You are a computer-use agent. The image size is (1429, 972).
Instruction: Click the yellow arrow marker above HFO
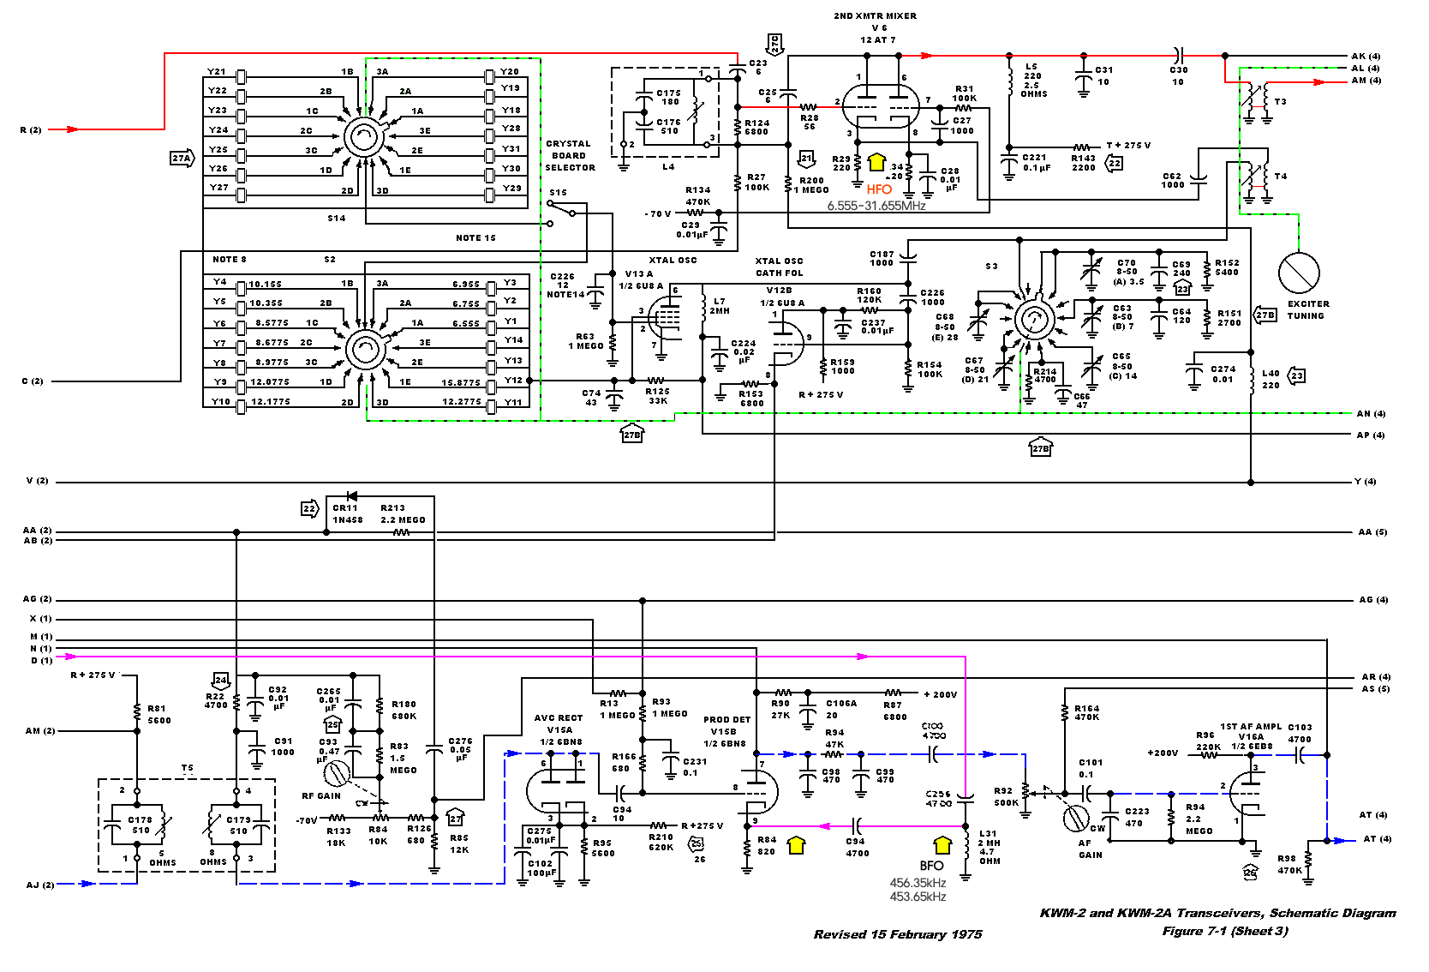[x=876, y=162]
